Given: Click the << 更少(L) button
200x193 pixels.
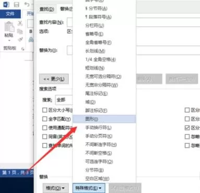Looking at the screenshot, I should pyautogui.click(x=54, y=79).
